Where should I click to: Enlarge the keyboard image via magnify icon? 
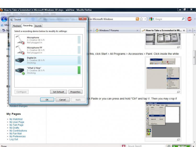tap(178, 47)
